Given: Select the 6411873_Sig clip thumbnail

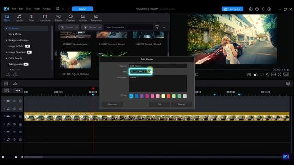Looking at the screenshot, I should pos(75,60).
